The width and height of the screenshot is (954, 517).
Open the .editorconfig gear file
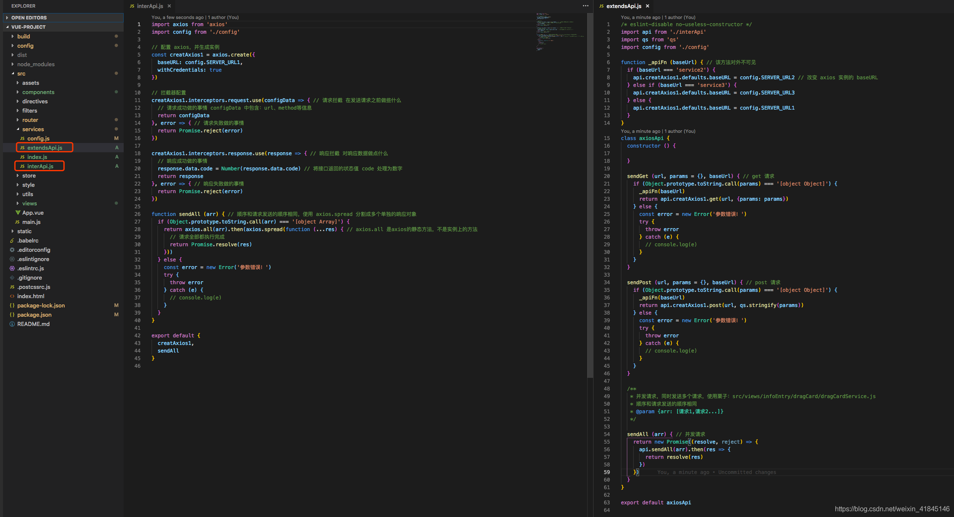[x=33, y=250]
